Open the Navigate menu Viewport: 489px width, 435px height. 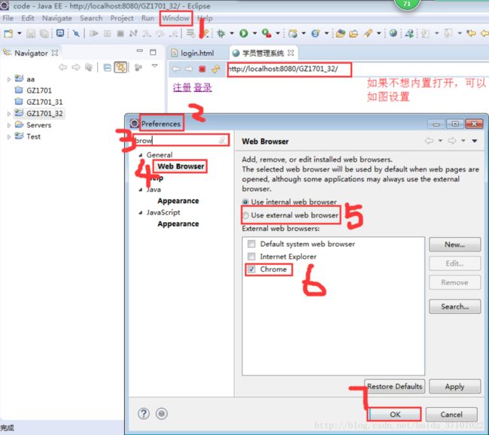click(57, 18)
